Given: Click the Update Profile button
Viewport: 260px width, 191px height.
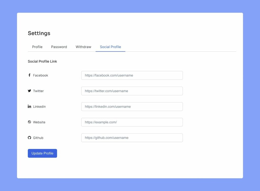Looking at the screenshot, I should point(42,153).
